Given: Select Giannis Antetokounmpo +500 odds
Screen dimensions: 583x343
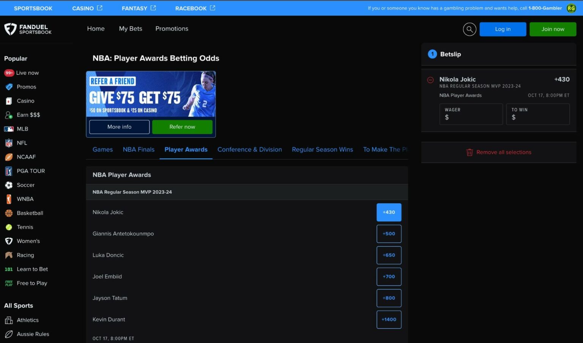Looking at the screenshot, I should click(389, 234).
